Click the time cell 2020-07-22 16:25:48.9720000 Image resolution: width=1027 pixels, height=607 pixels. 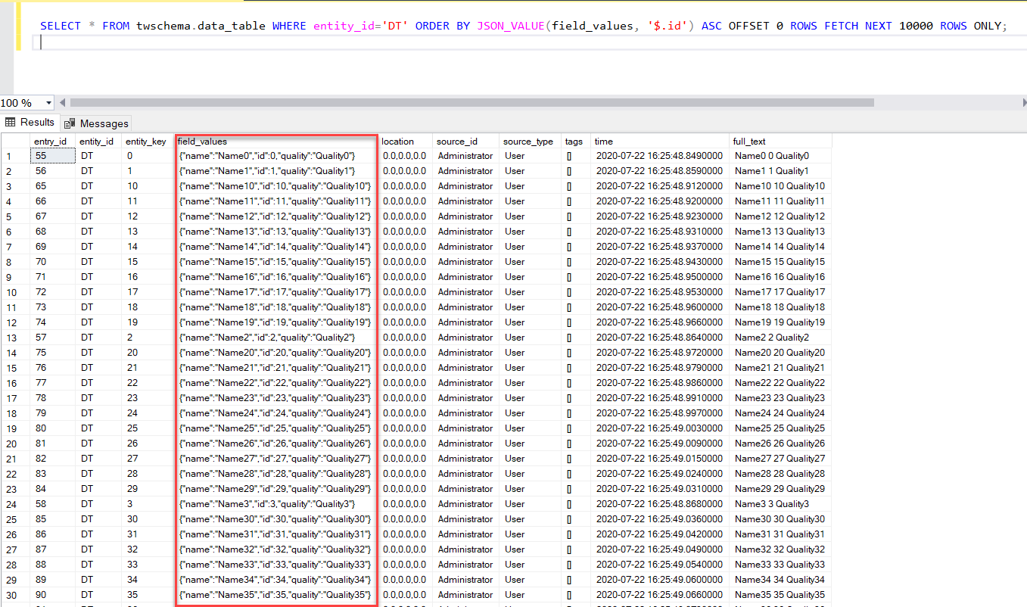660,353
